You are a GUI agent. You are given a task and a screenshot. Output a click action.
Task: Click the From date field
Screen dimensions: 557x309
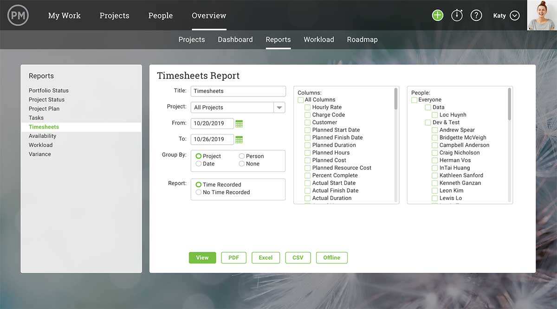(212, 124)
